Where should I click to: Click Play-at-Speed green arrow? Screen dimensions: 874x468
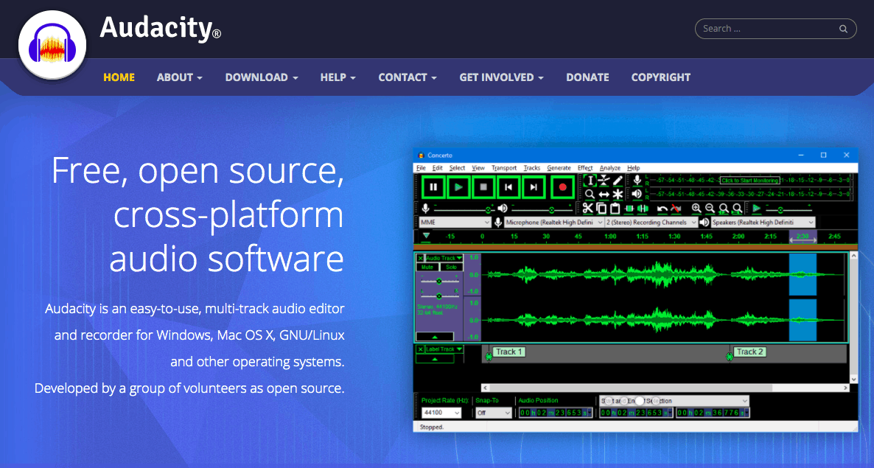coord(756,209)
